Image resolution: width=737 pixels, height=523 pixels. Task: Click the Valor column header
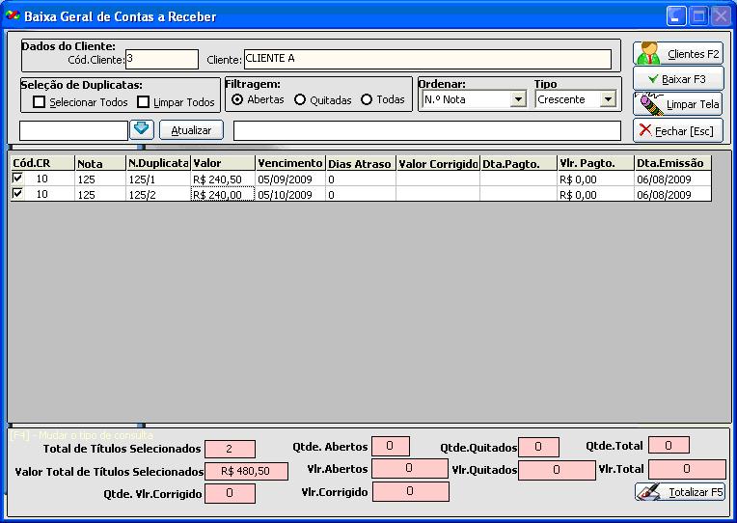coord(223,163)
